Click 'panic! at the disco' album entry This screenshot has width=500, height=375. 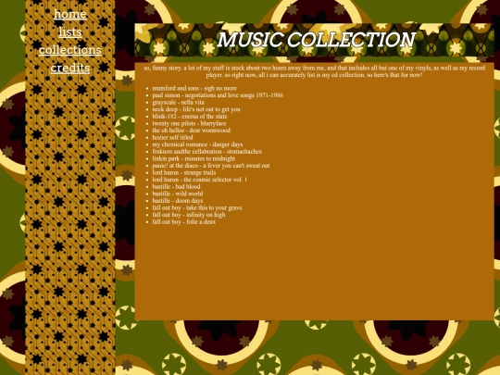tap(211, 166)
